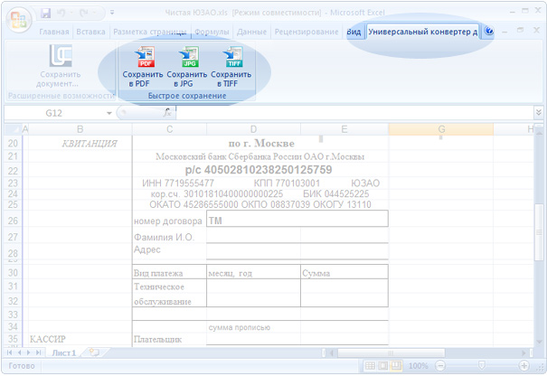Screen dimensions: 547x376
Task: Click the р/с 40502810238250125759 cell
Action: click(x=259, y=170)
